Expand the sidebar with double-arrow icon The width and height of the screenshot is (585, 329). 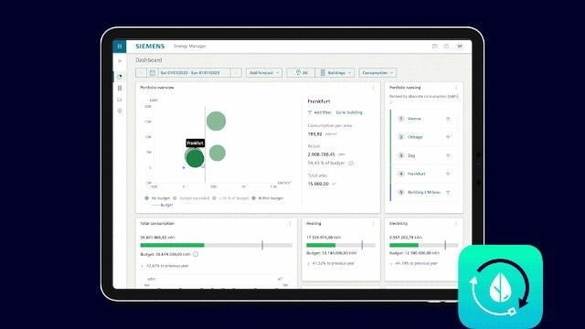120,61
